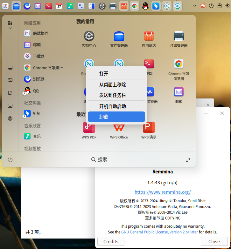This screenshot has width=231, height=249.
Task: Open WPS Office in recent apps
Action: (x=119, y=131)
